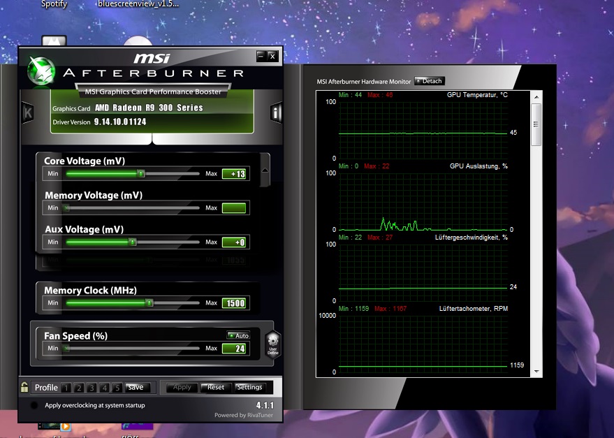Toggle the profile lock padlock

coord(24,387)
